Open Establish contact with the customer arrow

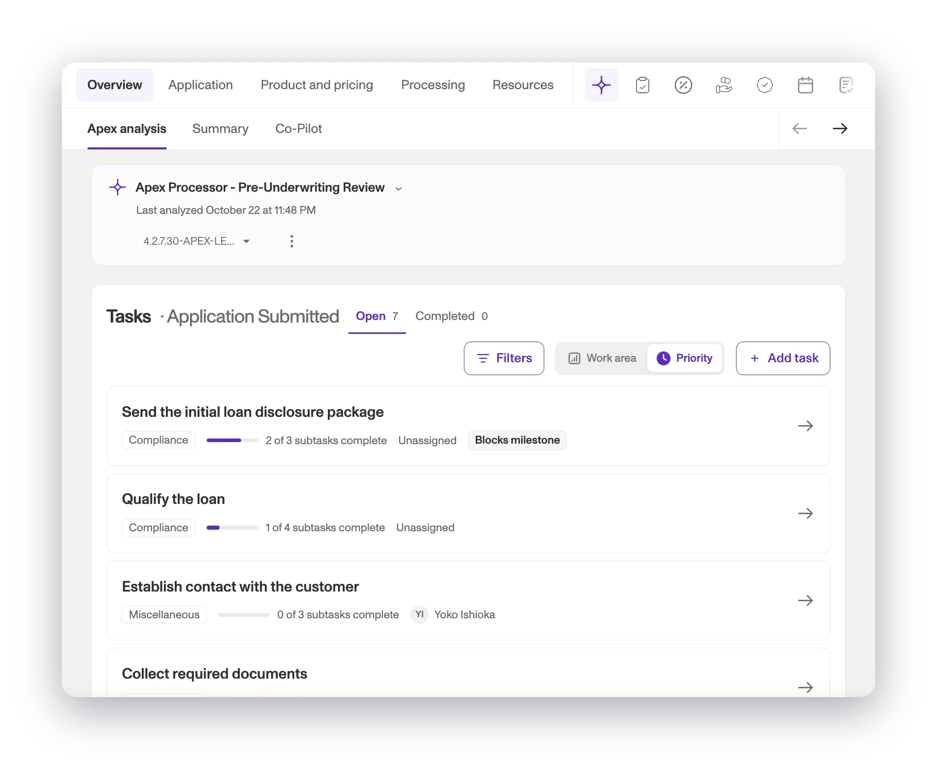806,600
